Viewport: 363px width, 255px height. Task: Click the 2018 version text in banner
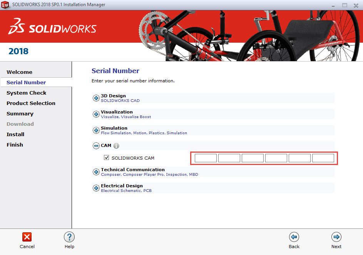tap(18, 51)
